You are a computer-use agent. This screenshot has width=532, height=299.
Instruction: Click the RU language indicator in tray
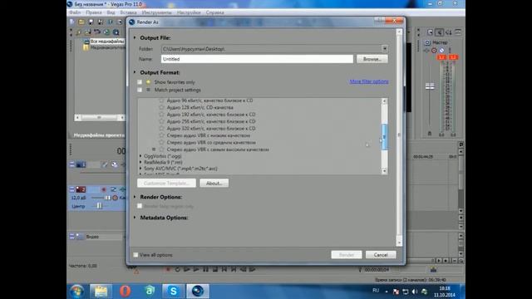tap(376, 291)
